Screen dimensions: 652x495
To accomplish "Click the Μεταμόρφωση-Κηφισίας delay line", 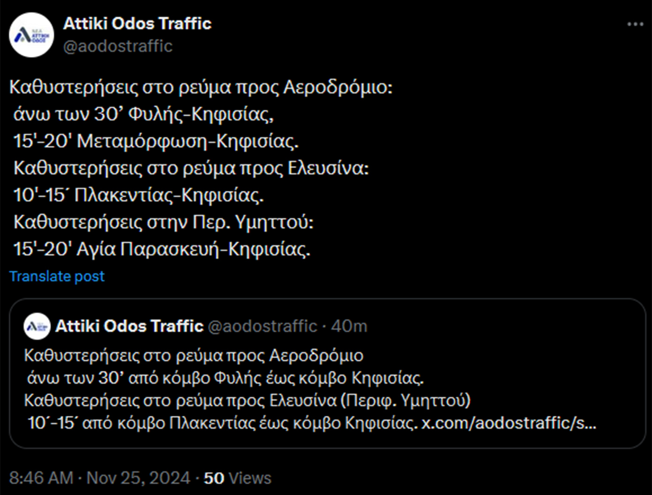I will [156, 141].
